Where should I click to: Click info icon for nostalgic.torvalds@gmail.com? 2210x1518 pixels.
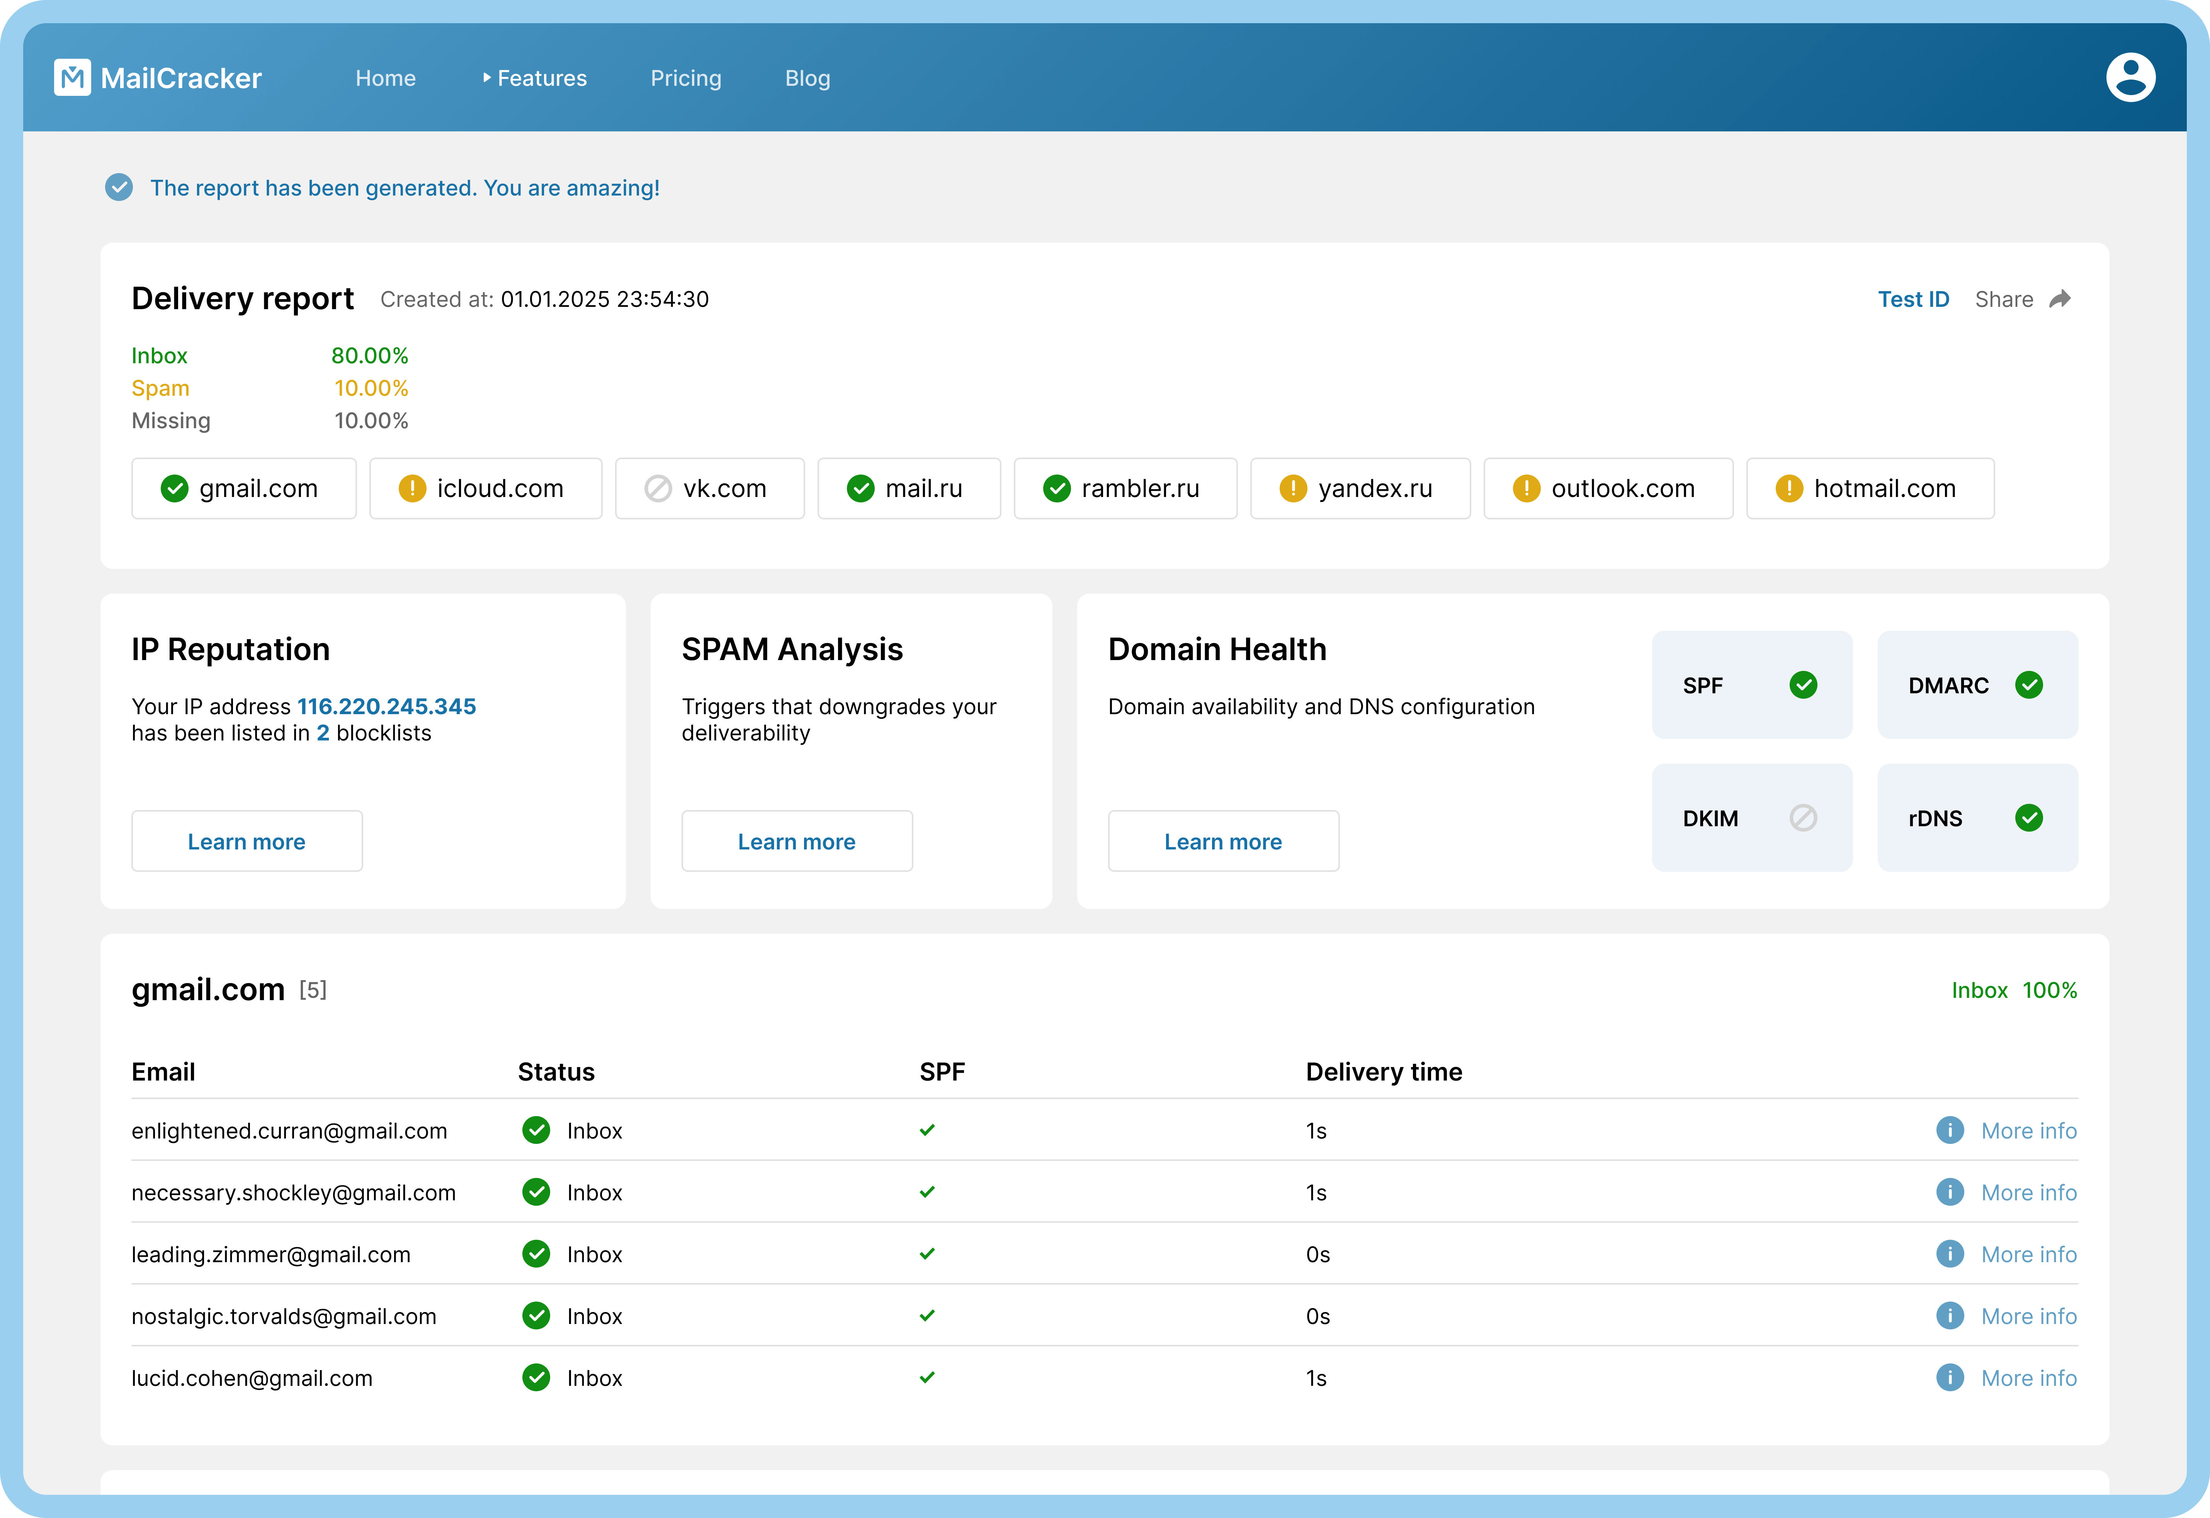1950,1315
